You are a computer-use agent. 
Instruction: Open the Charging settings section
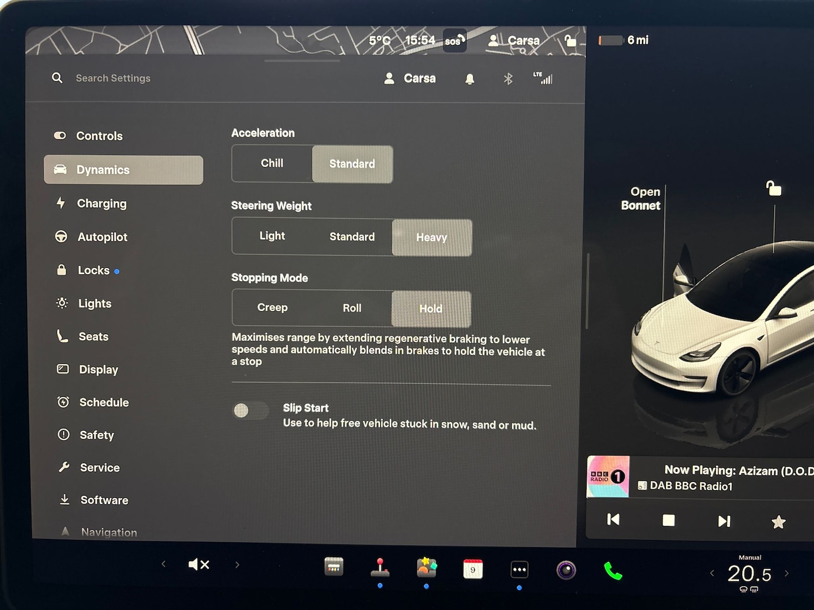[x=101, y=203]
